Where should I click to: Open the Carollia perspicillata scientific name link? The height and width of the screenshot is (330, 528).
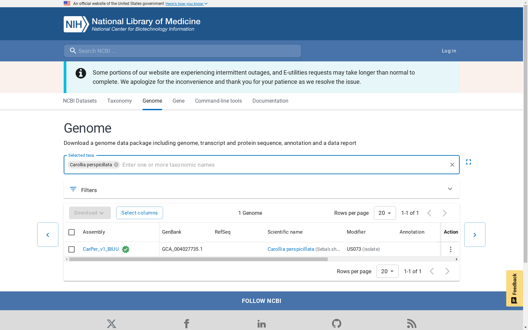[291, 249]
